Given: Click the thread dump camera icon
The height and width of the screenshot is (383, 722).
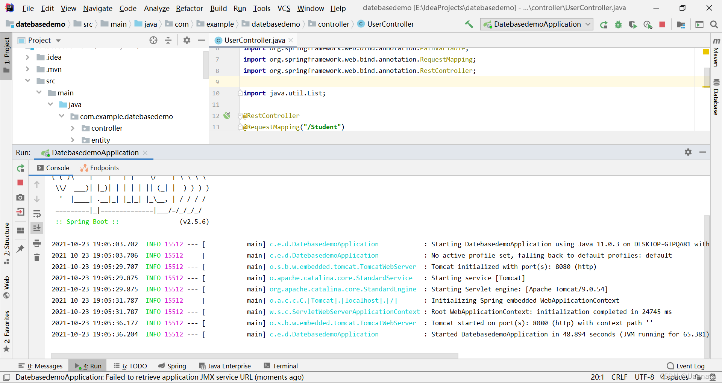Looking at the screenshot, I should (x=20, y=197).
